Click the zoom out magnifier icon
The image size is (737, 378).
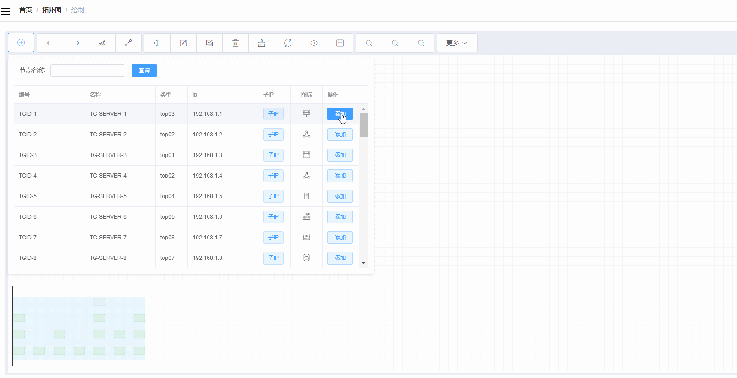[369, 43]
